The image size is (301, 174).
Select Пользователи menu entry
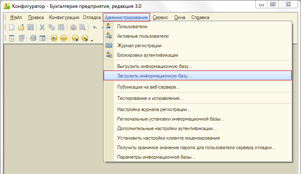198,27
